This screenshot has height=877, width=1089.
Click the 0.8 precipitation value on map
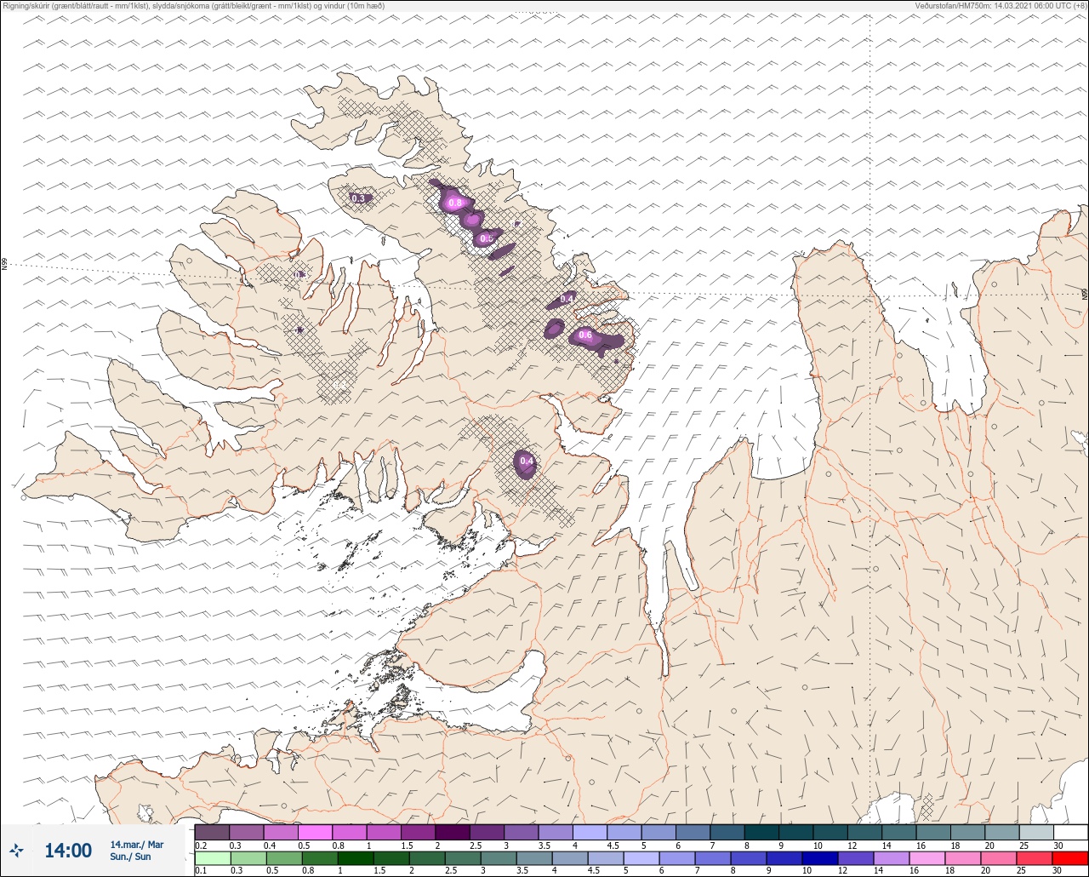click(454, 203)
